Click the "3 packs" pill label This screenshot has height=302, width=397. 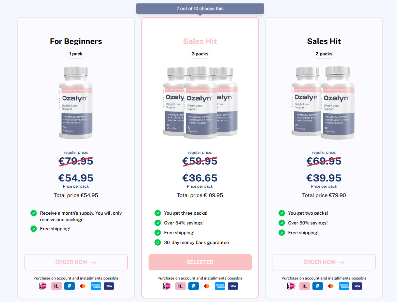click(x=200, y=54)
